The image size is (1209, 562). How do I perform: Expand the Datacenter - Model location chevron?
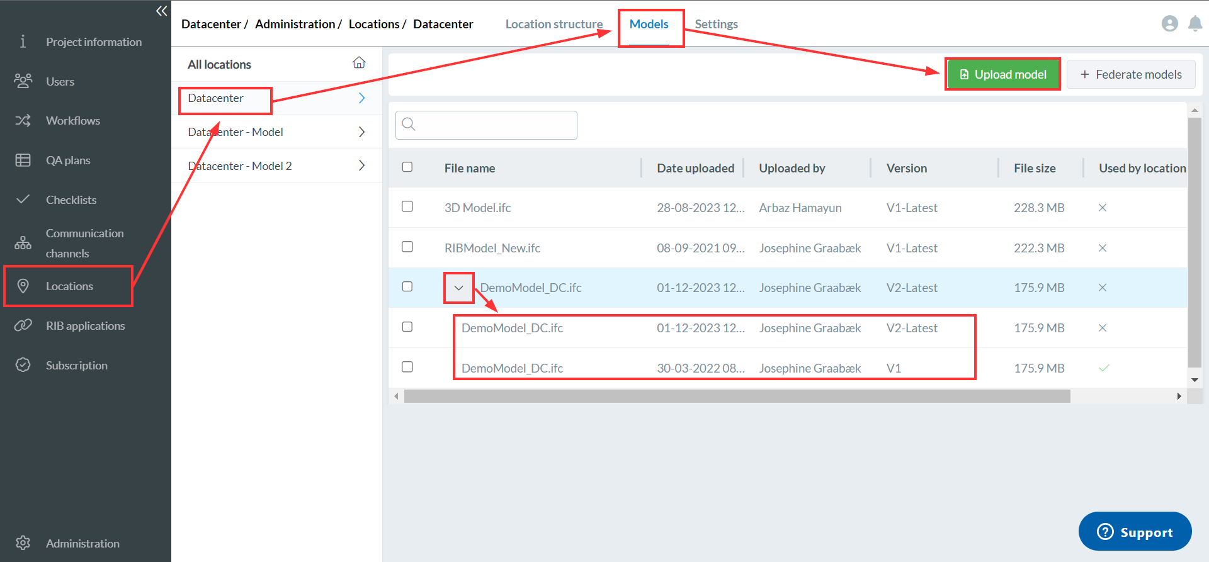tap(361, 132)
